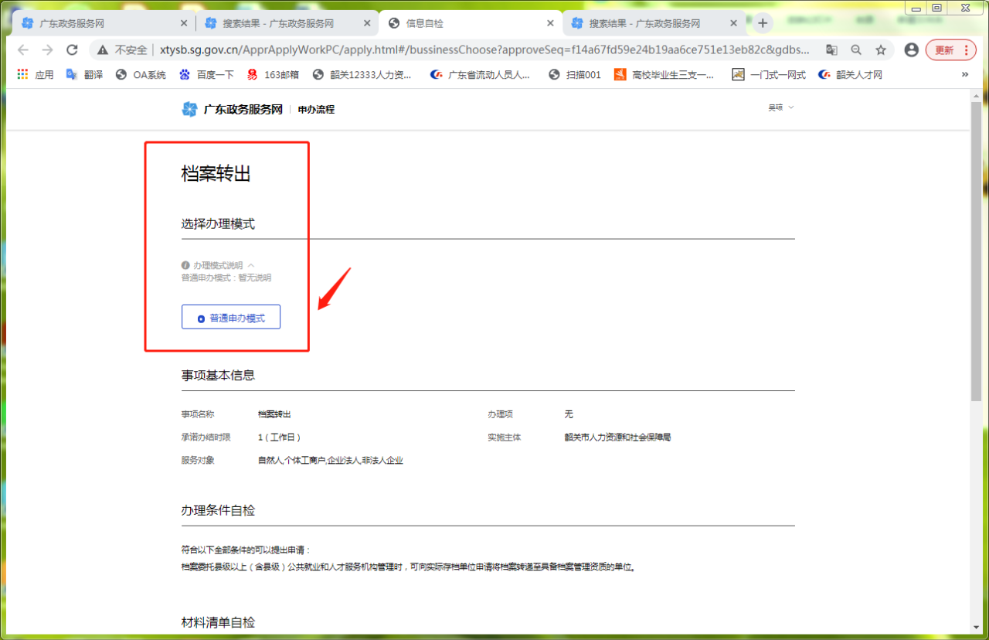Open the 百度一下 bookmark
This screenshot has width=989, height=640.
click(x=206, y=75)
